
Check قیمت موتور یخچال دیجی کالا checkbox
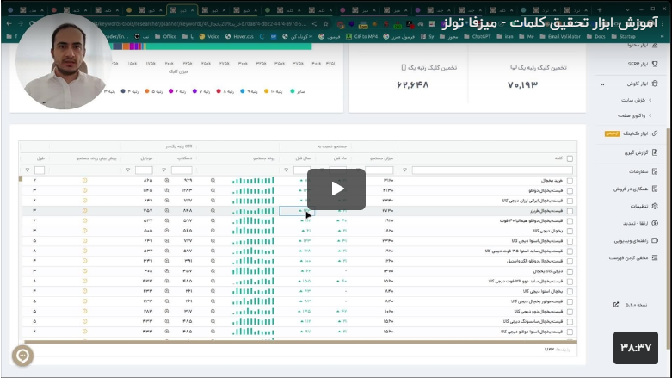point(570,301)
